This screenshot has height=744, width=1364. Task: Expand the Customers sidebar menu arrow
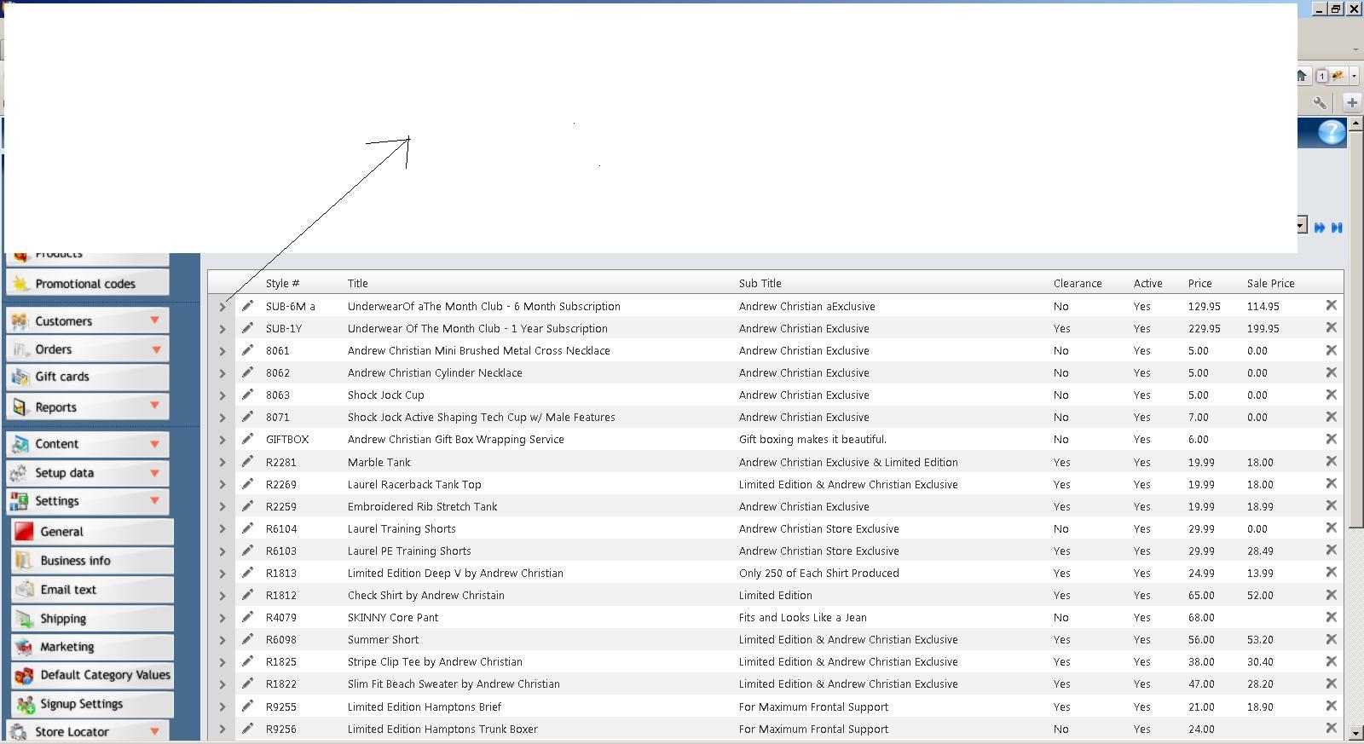[x=155, y=320]
